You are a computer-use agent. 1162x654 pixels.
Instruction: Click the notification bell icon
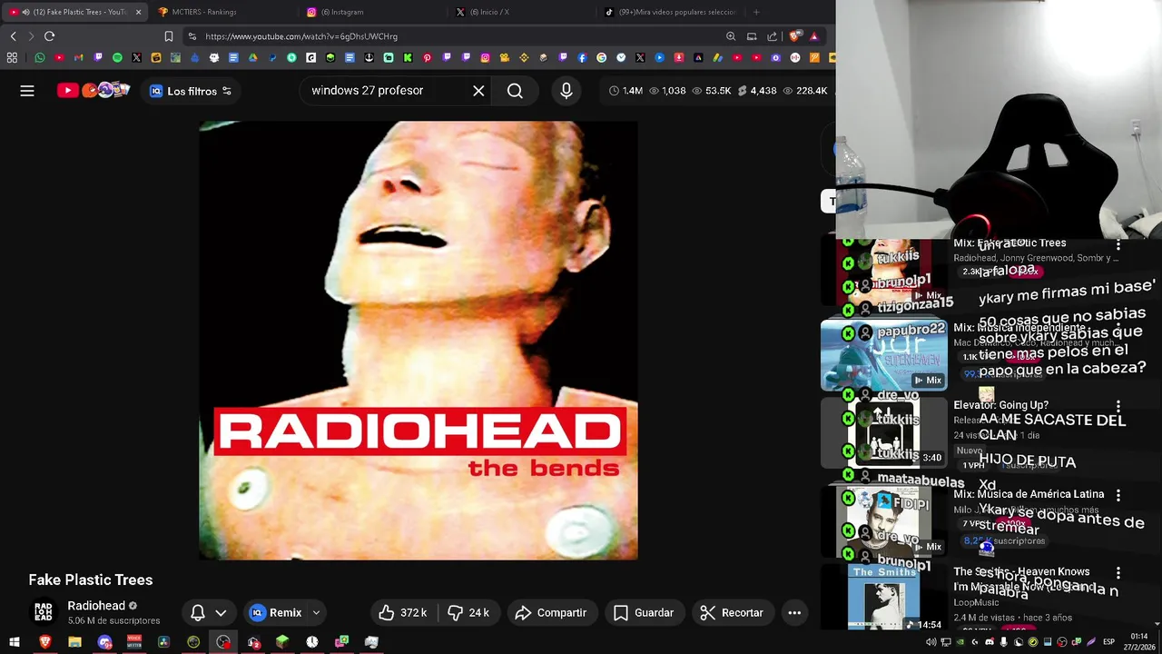(197, 612)
